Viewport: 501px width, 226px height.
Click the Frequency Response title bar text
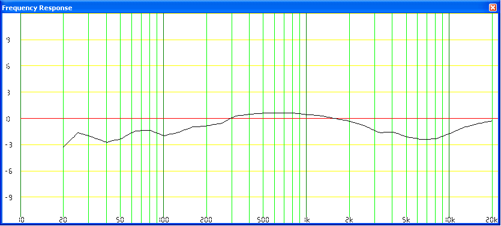point(37,8)
